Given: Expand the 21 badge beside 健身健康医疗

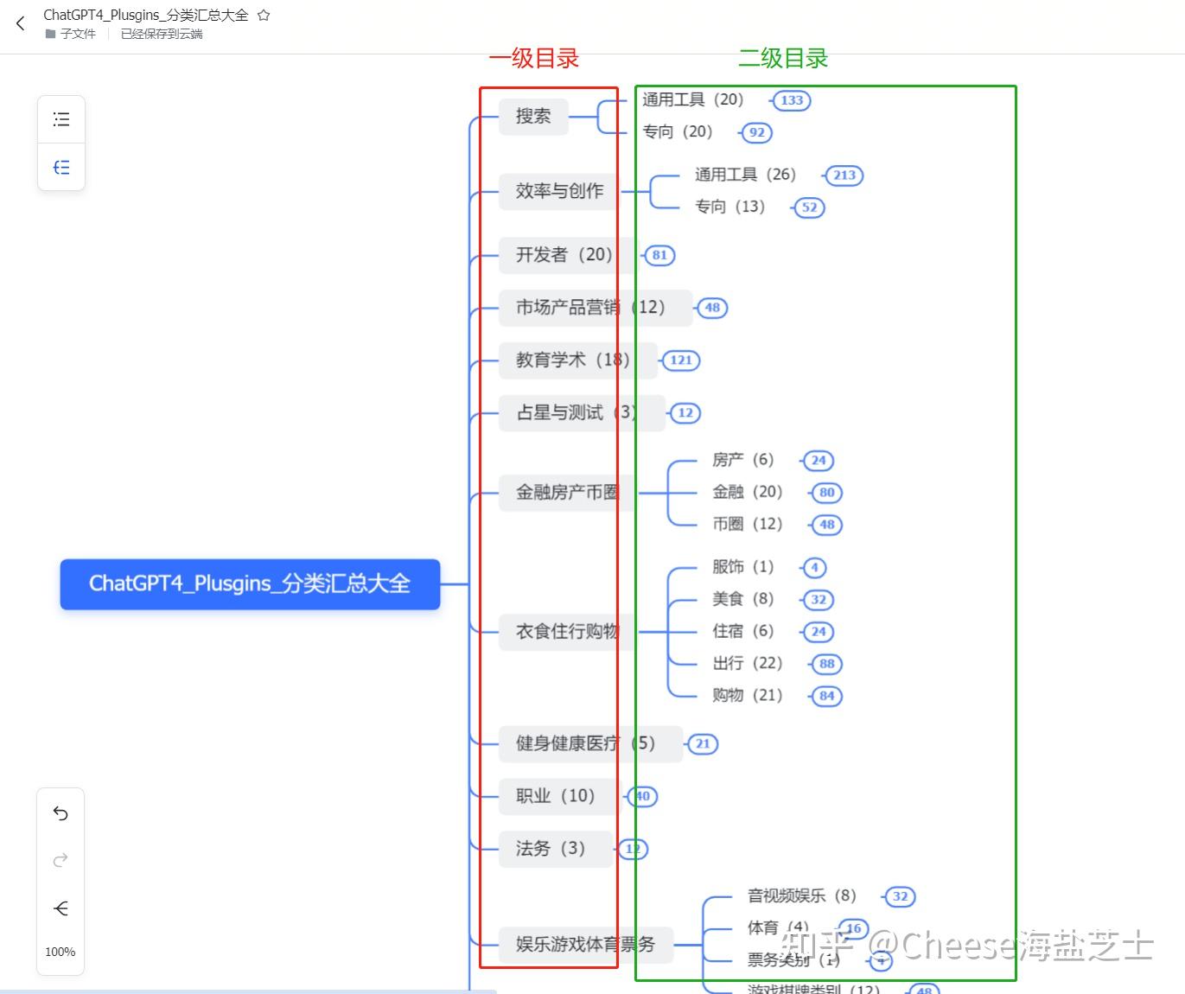Looking at the screenshot, I should pyautogui.click(x=703, y=743).
